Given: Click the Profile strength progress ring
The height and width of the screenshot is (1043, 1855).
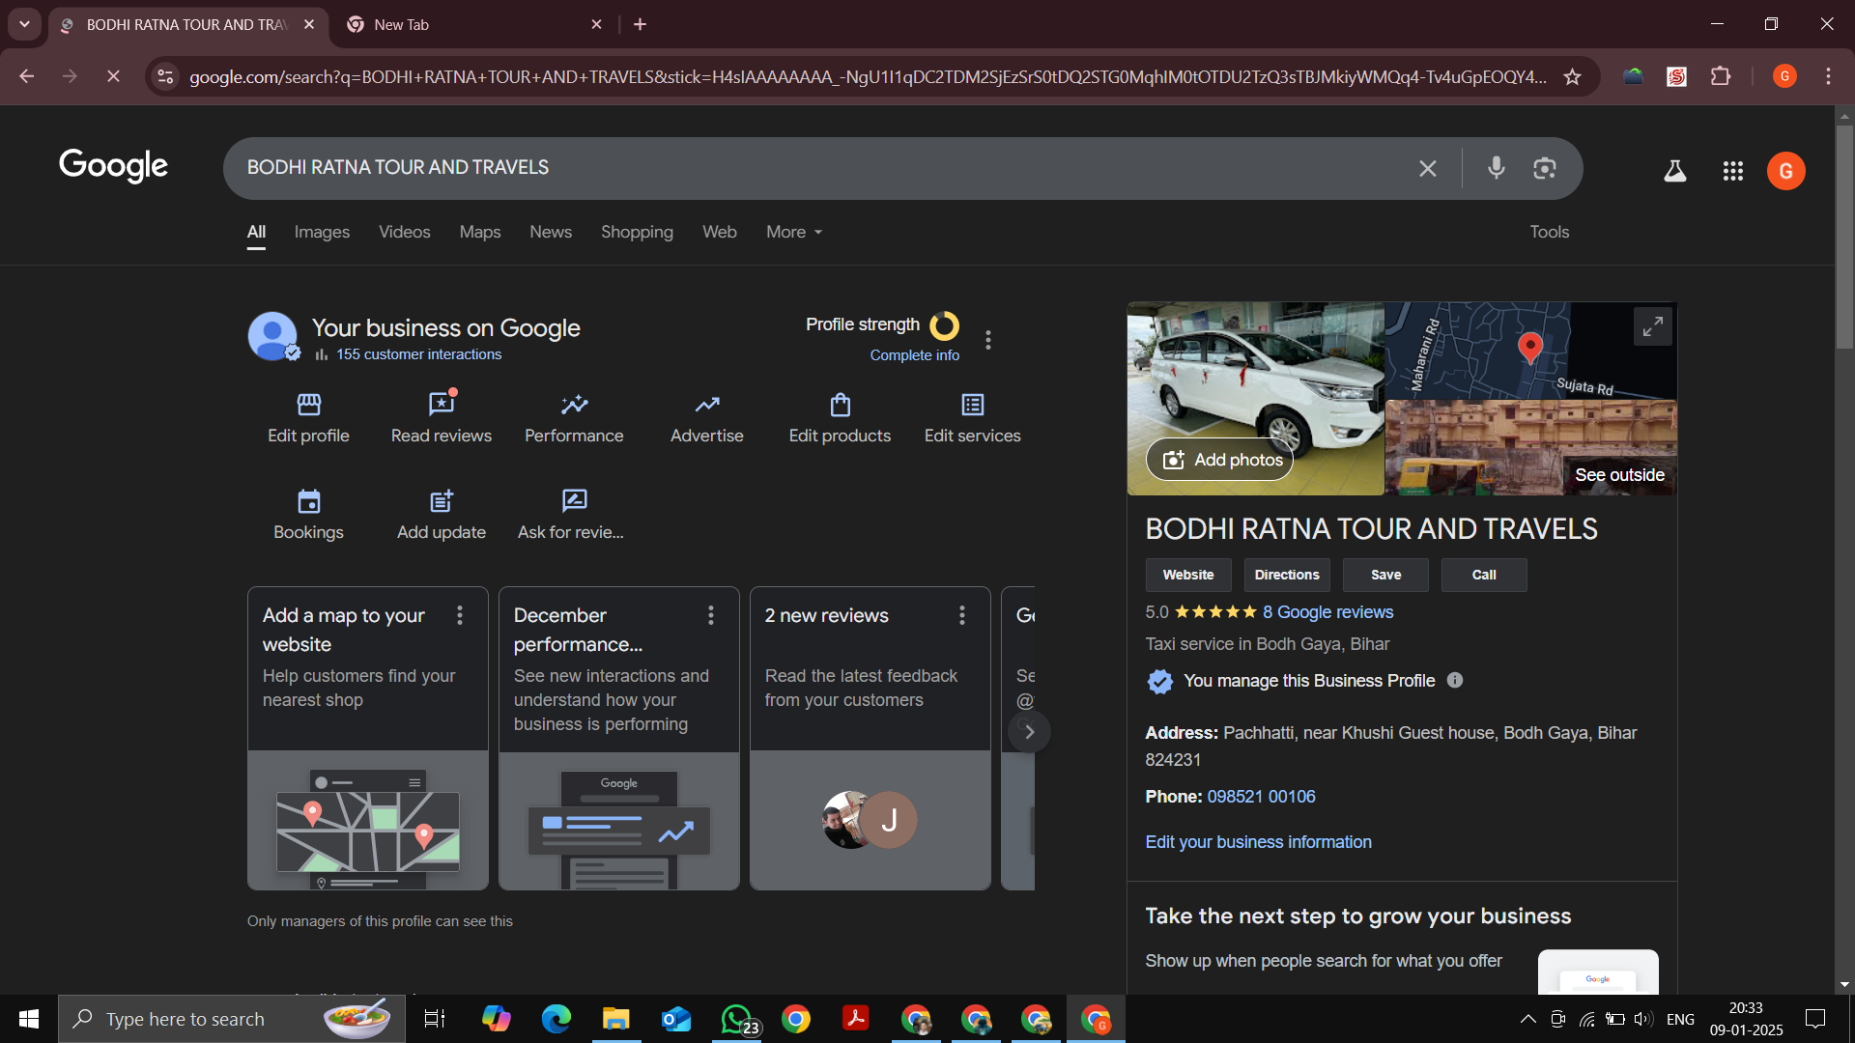Looking at the screenshot, I should [x=944, y=326].
